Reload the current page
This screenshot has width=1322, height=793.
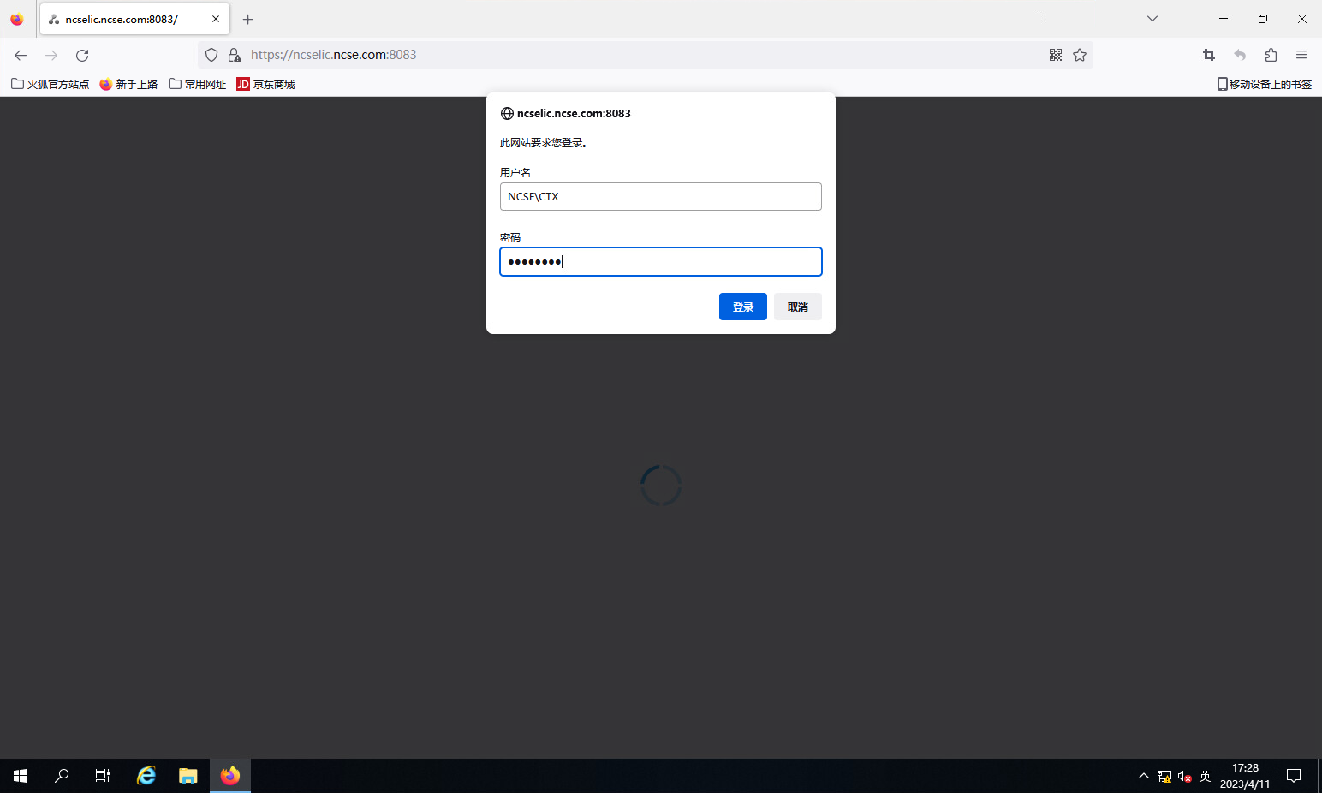[82, 55]
